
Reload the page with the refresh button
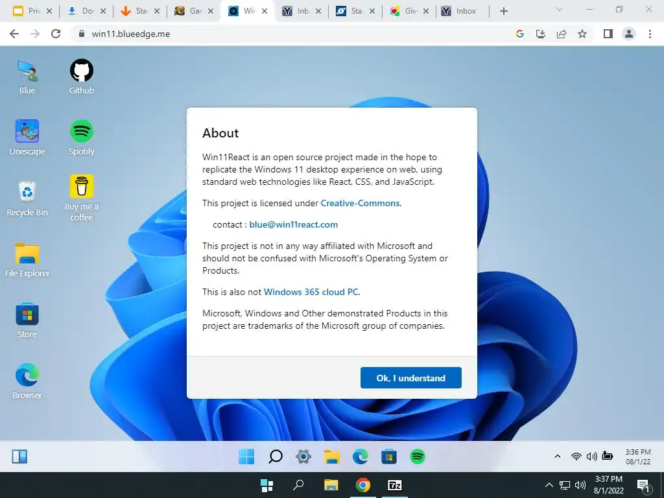coord(56,34)
